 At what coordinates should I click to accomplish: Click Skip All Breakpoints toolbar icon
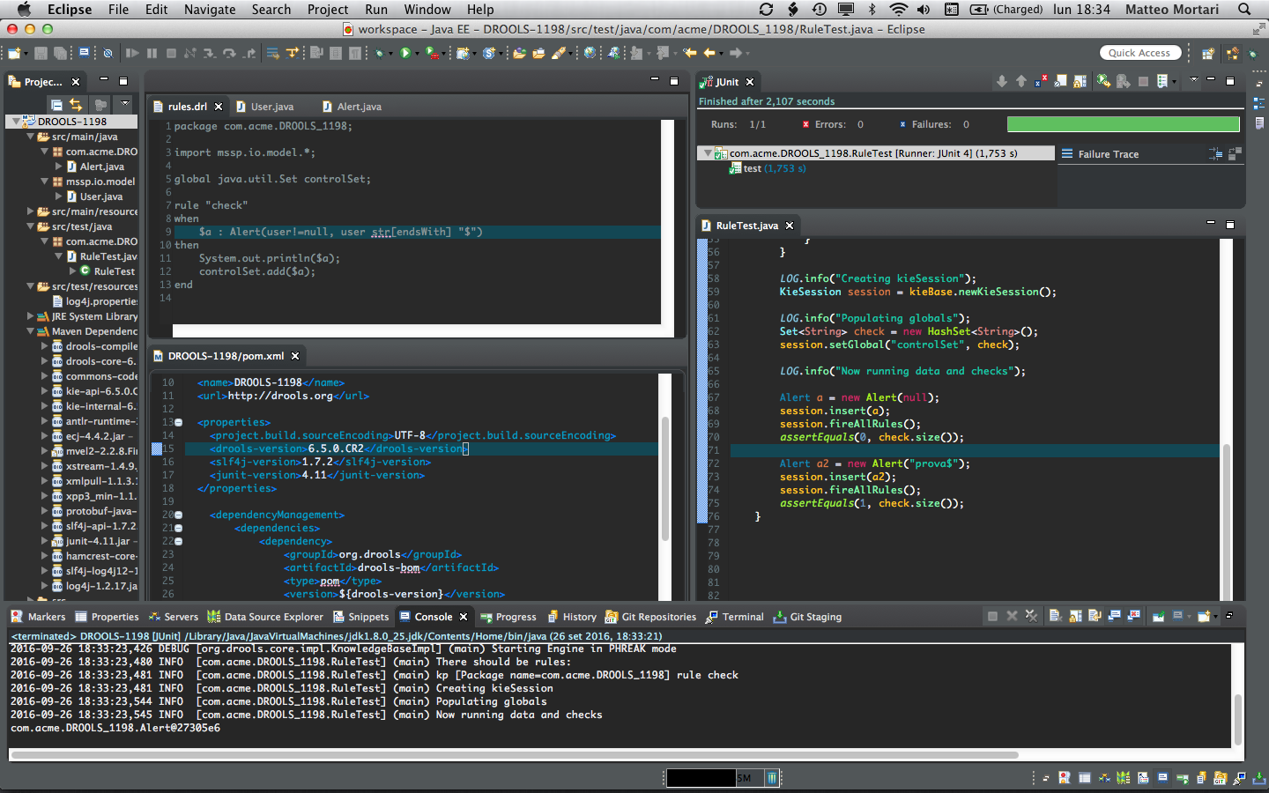[108, 54]
